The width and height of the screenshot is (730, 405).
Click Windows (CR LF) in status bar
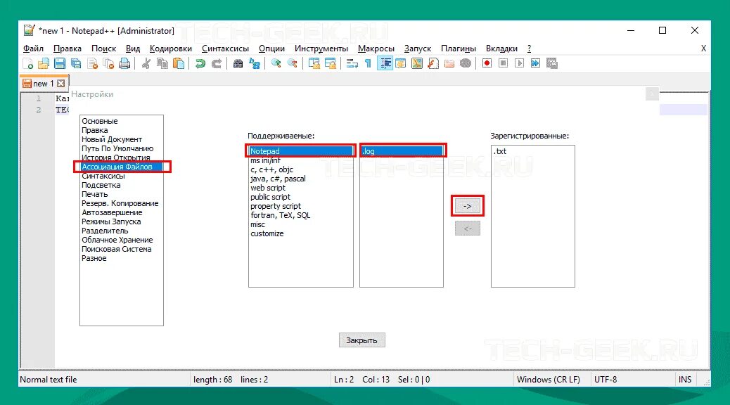549,380
